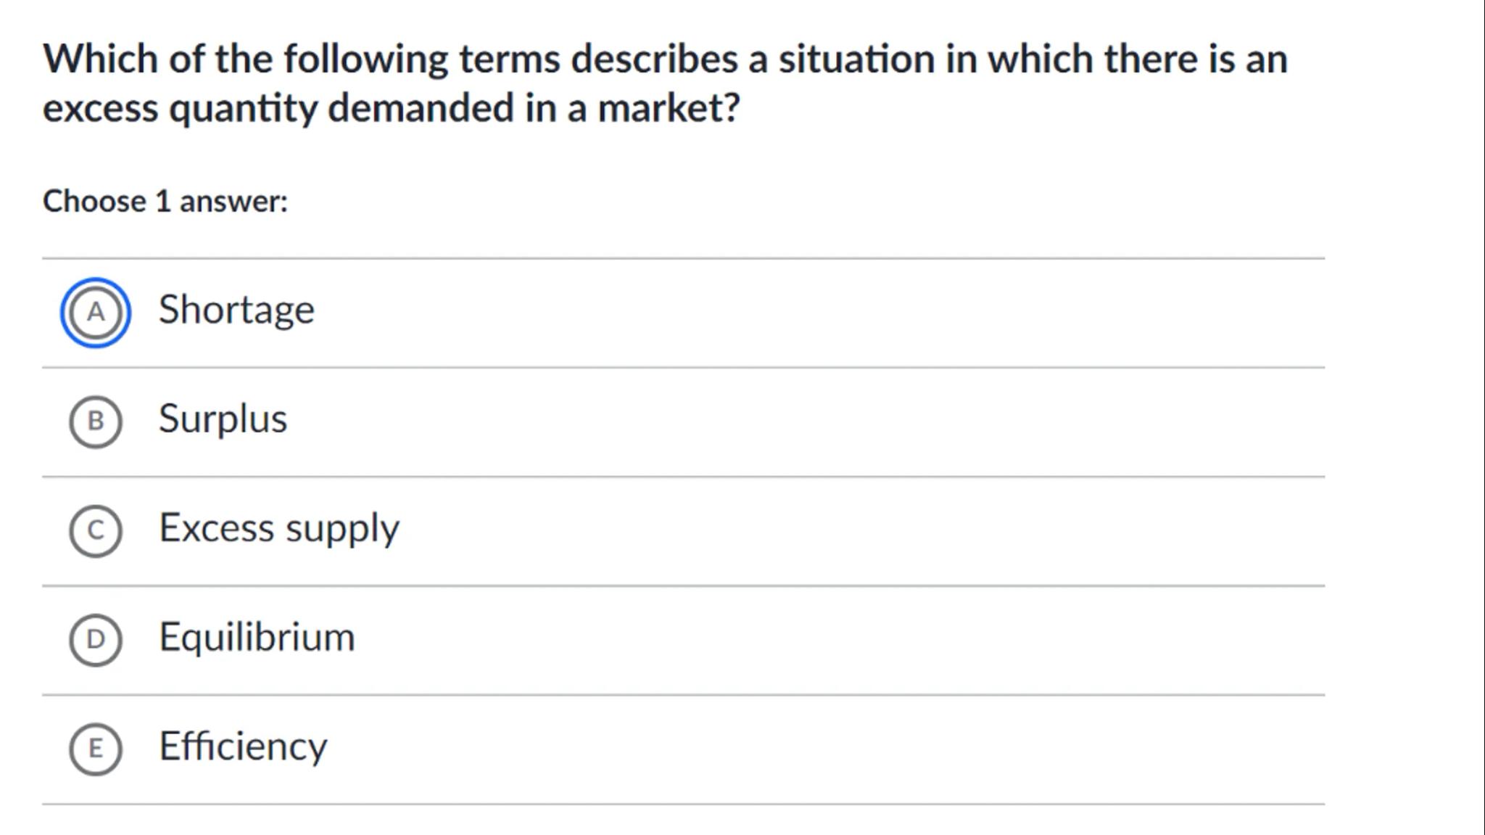Image resolution: width=1485 pixels, height=835 pixels.
Task: Click the 'Surplus' answer label text
Action: coord(223,419)
